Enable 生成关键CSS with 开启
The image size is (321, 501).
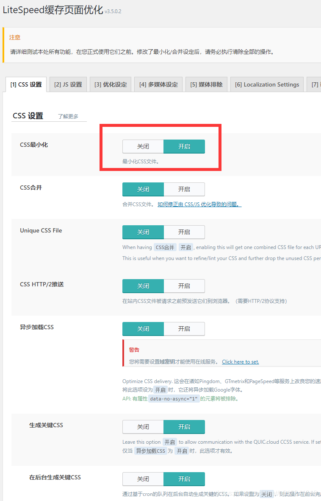184,427
